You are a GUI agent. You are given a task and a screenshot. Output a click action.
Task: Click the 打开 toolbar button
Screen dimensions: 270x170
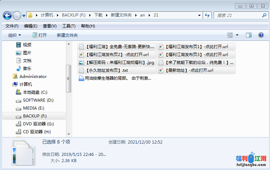pos(40,35)
